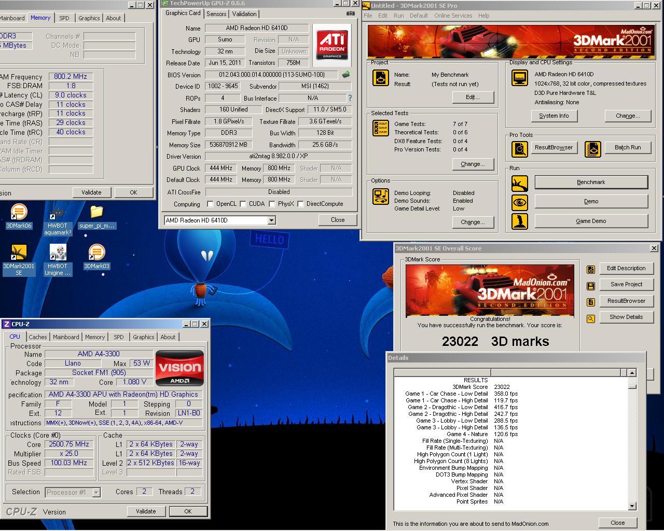This screenshot has width=664, height=531.
Task: Click the ResultBrowser icon in score window
Action: (590, 302)
